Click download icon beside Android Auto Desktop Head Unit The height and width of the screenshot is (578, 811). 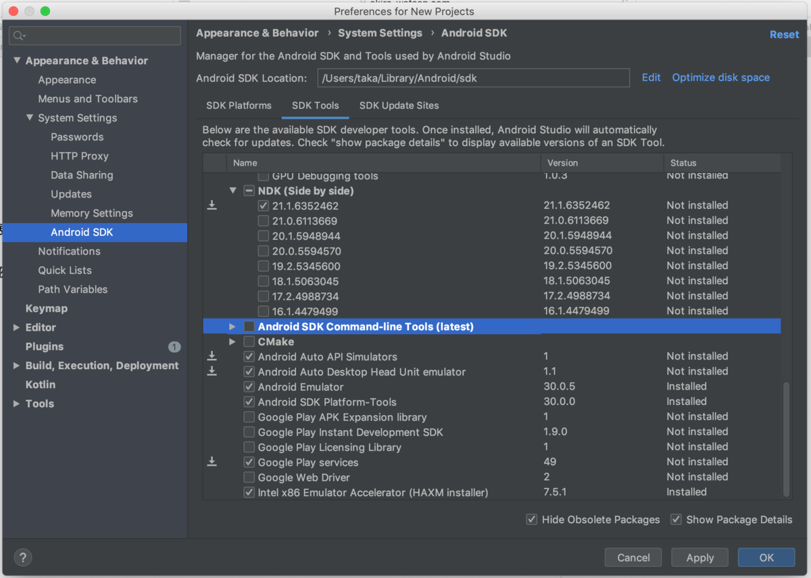(212, 371)
